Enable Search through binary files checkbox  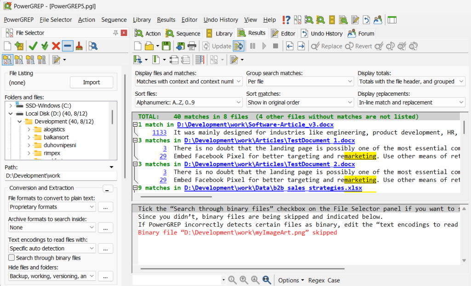click(12, 258)
